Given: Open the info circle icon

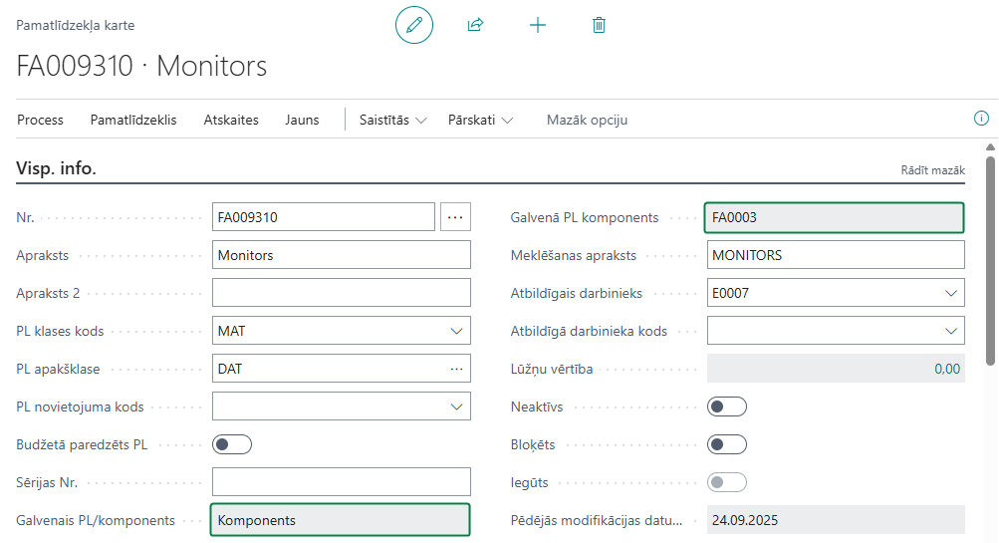Looking at the screenshot, I should [x=981, y=119].
